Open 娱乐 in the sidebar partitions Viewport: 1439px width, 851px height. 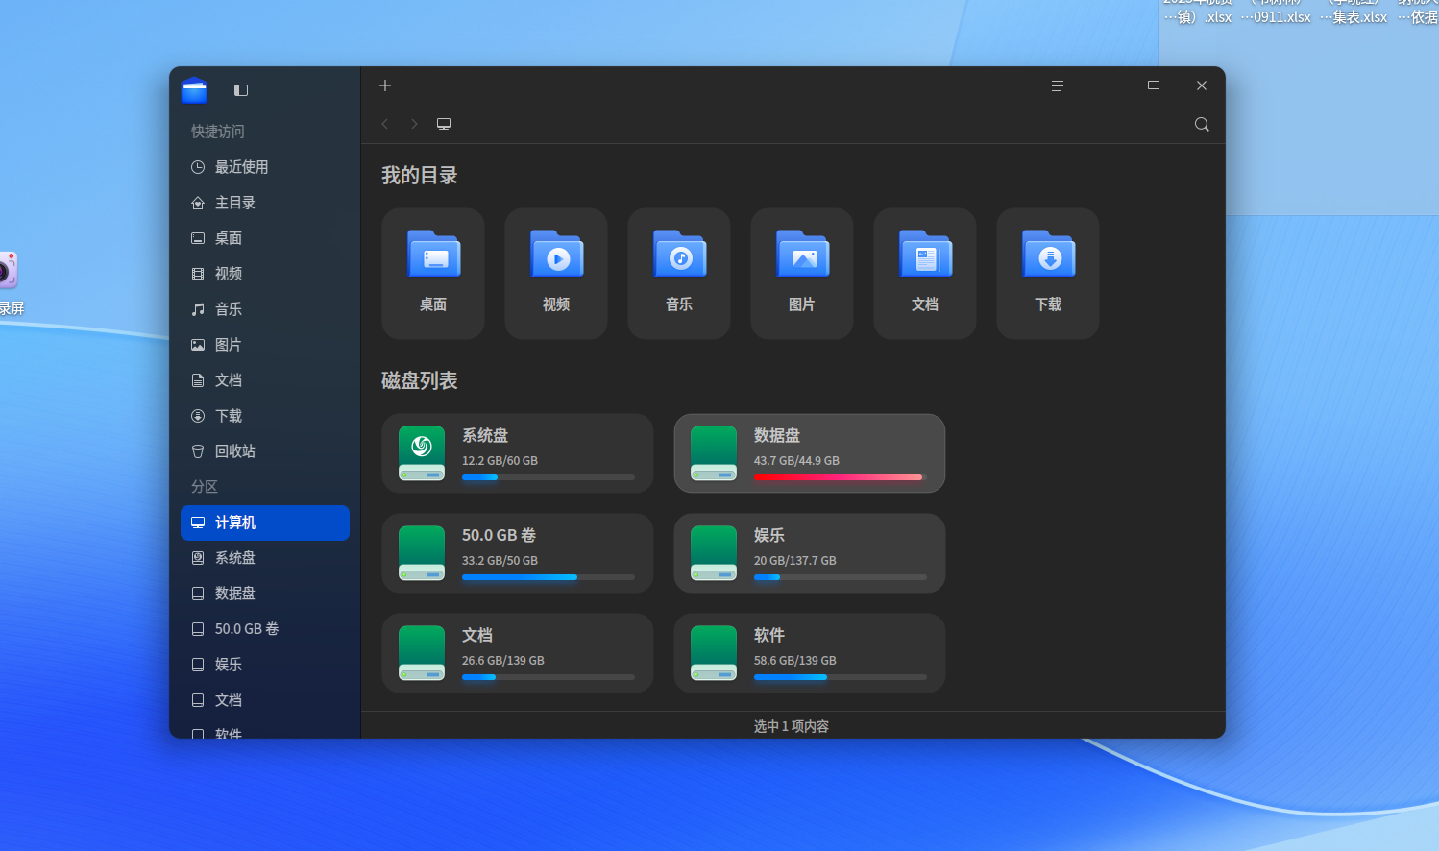pos(265,665)
